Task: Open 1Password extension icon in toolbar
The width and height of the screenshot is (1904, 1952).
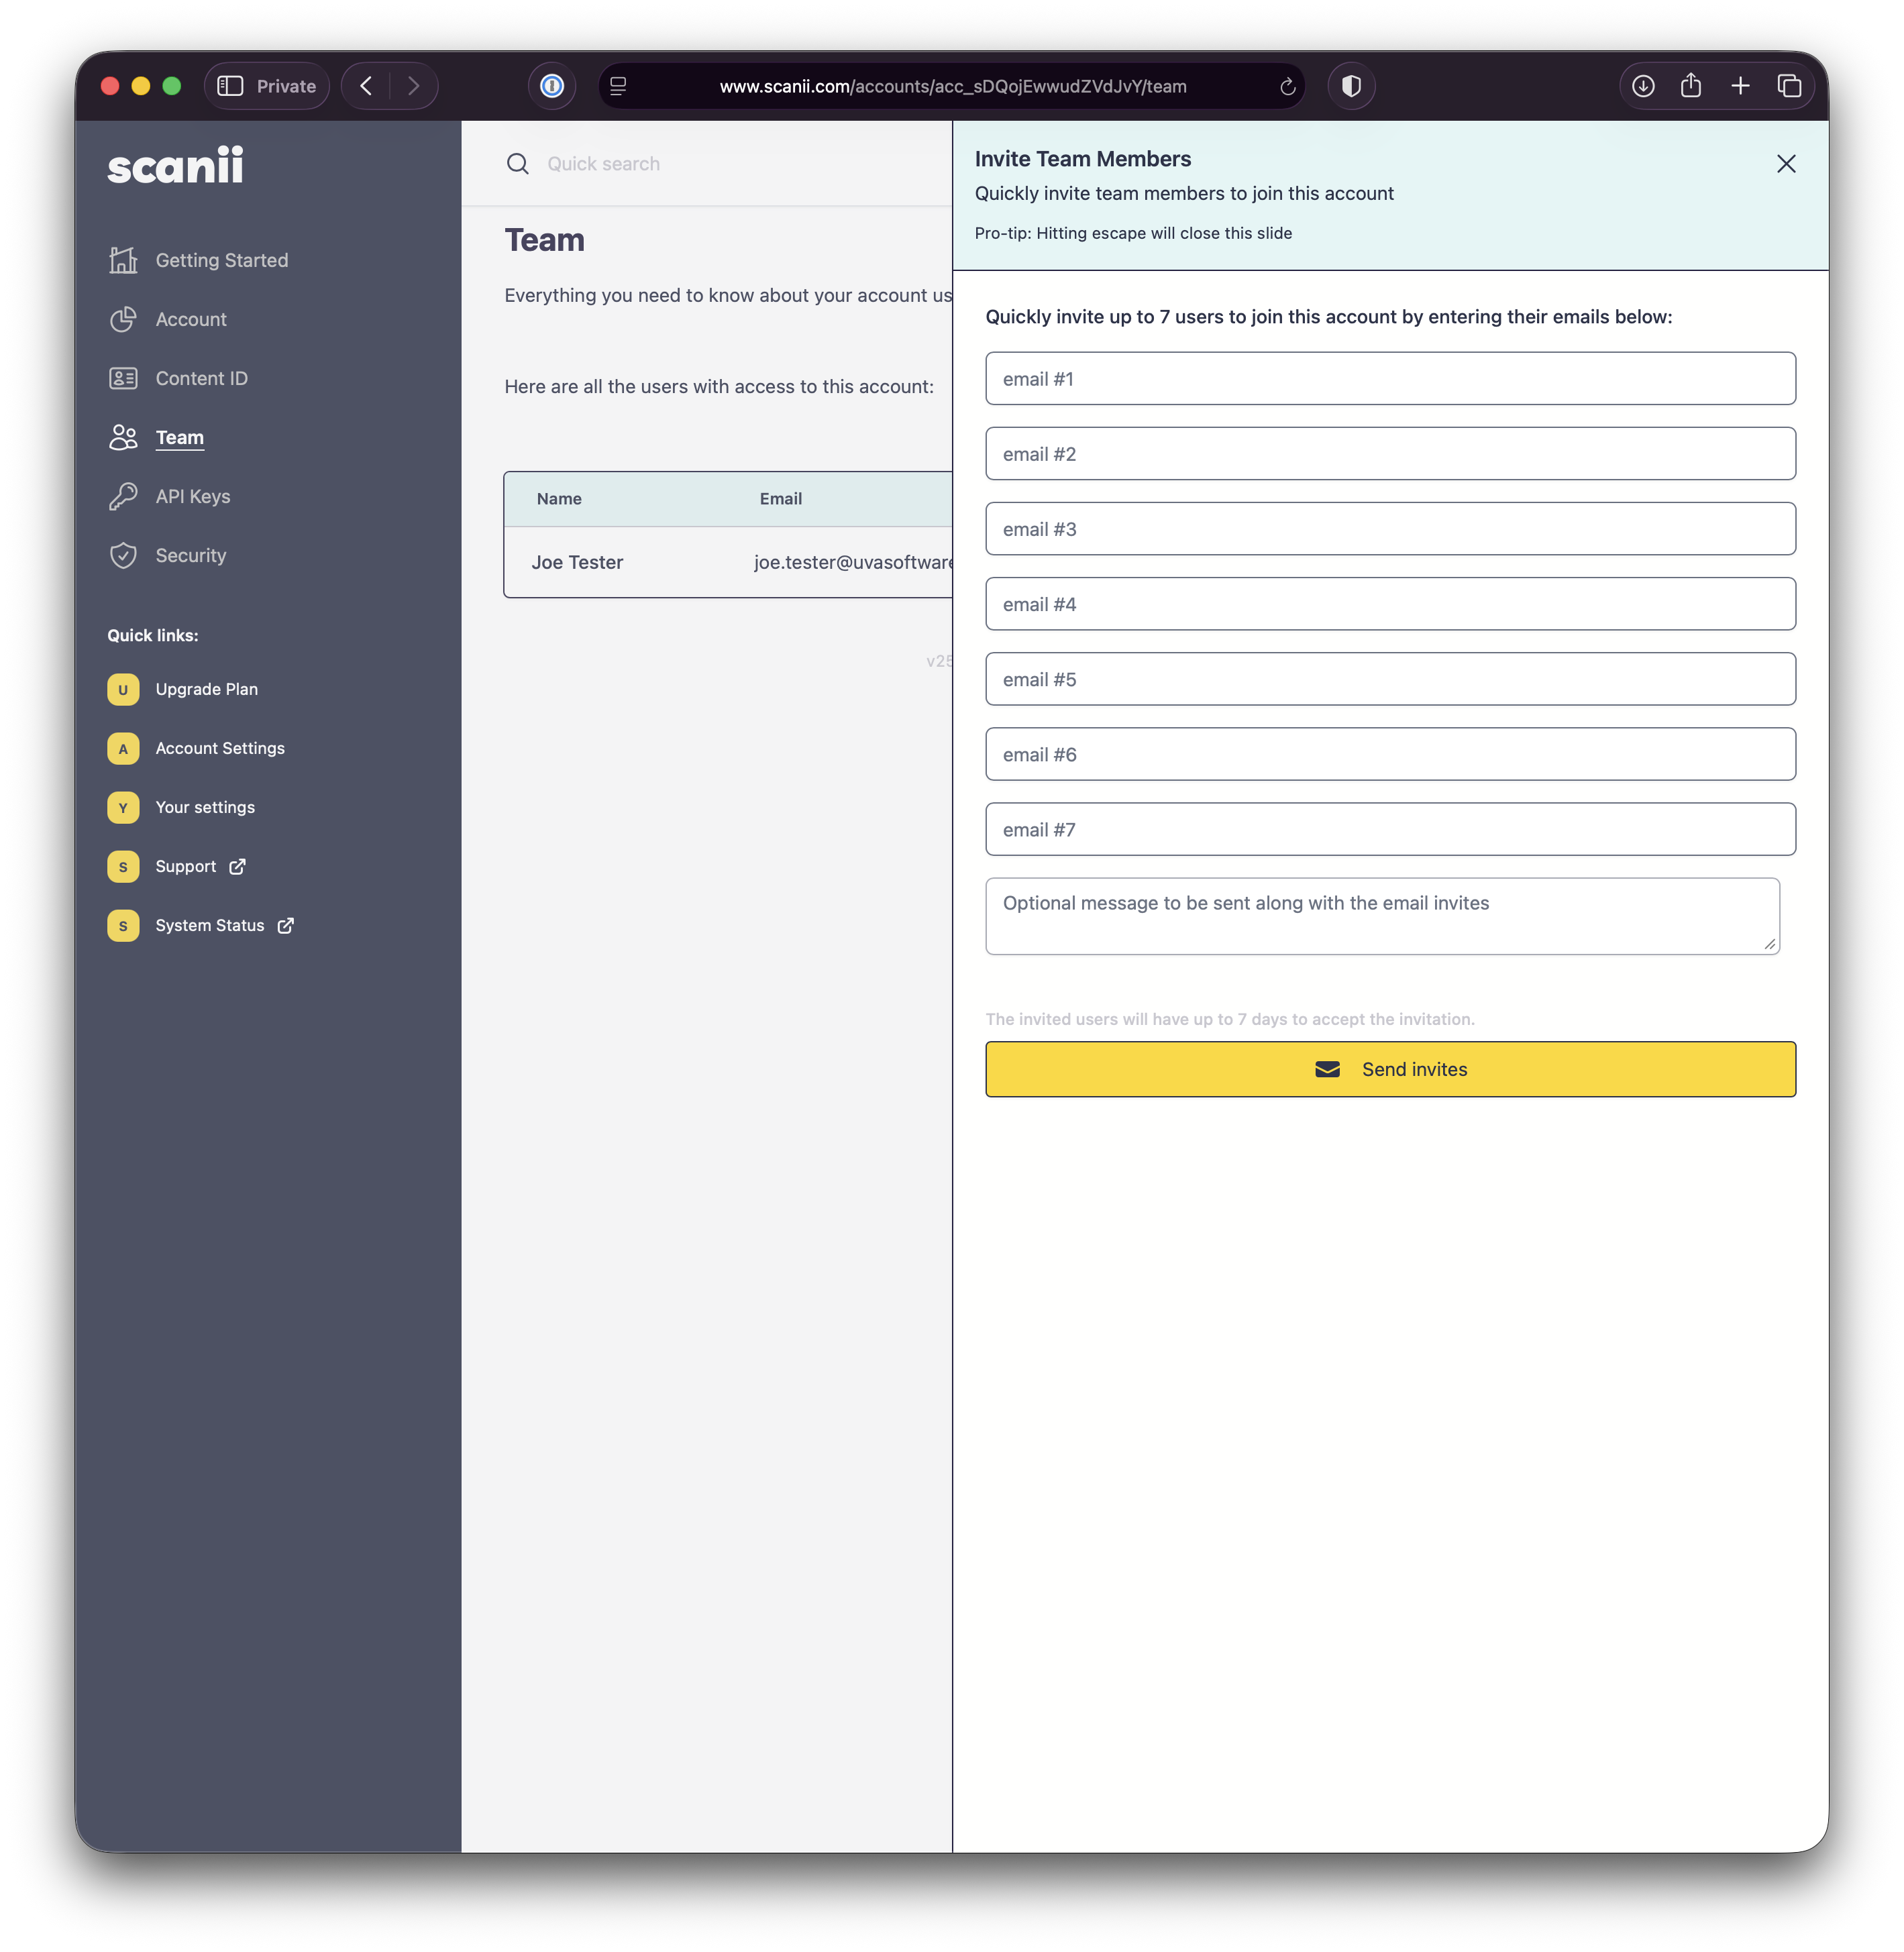Action: point(552,86)
